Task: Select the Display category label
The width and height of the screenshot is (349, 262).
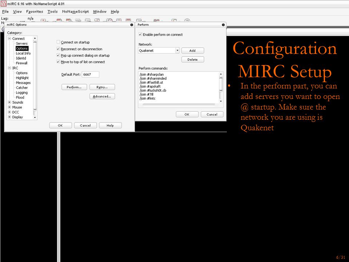Action: coord(17,117)
